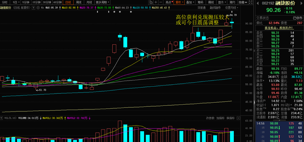Click the splitter arrow next to the quote panel
This screenshot has height=142, width=304.
[x=254, y=102]
